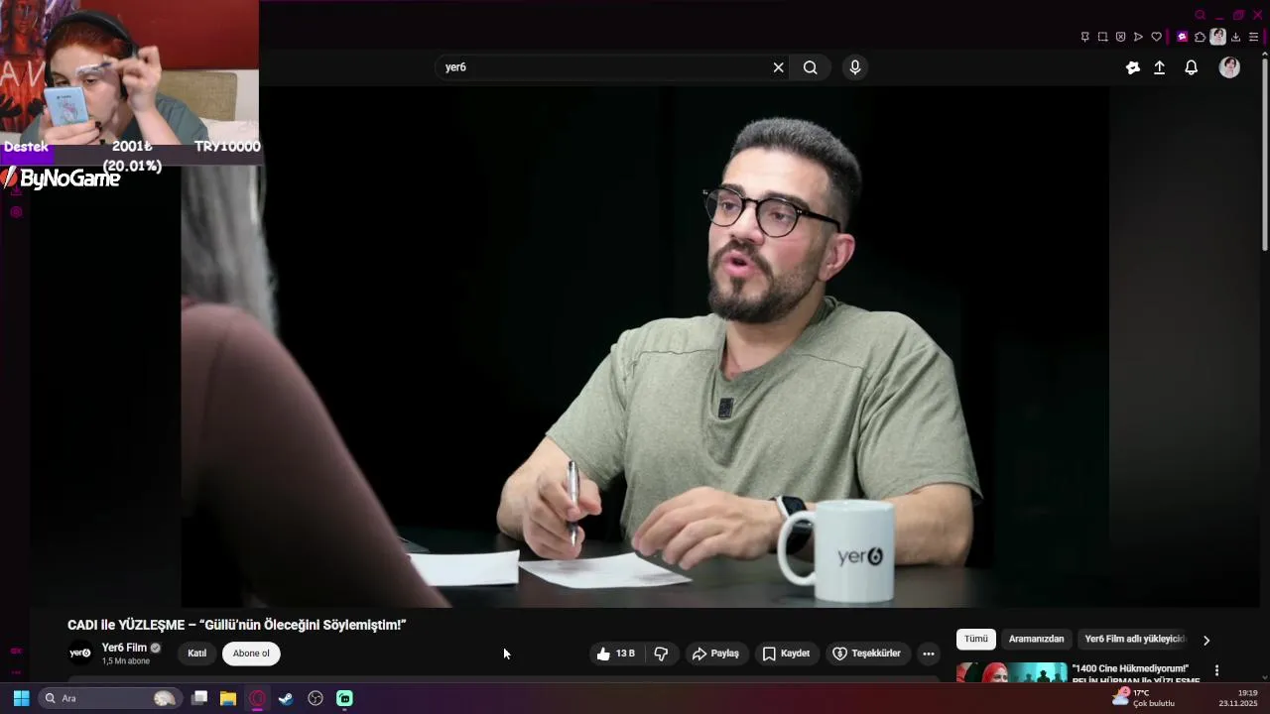
Task: Open the video more actions ellipsis
Action: click(x=929, y=654)
